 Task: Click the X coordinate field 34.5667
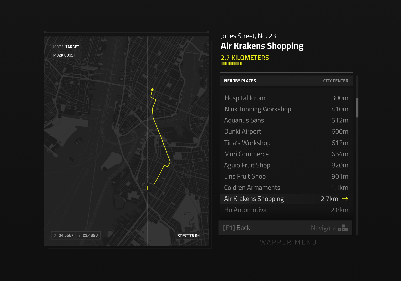[63, 235]
